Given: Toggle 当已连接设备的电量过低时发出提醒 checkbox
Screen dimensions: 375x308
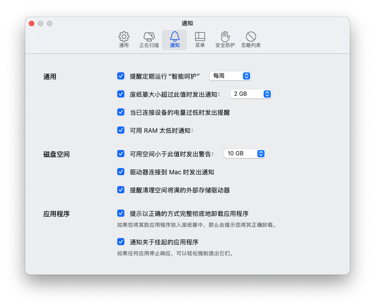Looking at the screenshot, I should [121, 112].
